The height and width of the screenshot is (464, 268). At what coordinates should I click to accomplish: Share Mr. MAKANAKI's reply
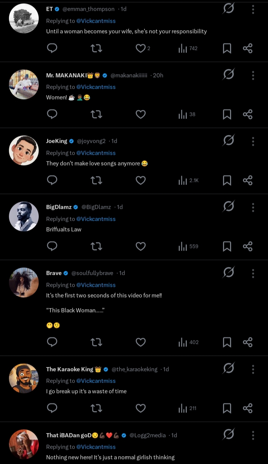(x=248, y=114)
